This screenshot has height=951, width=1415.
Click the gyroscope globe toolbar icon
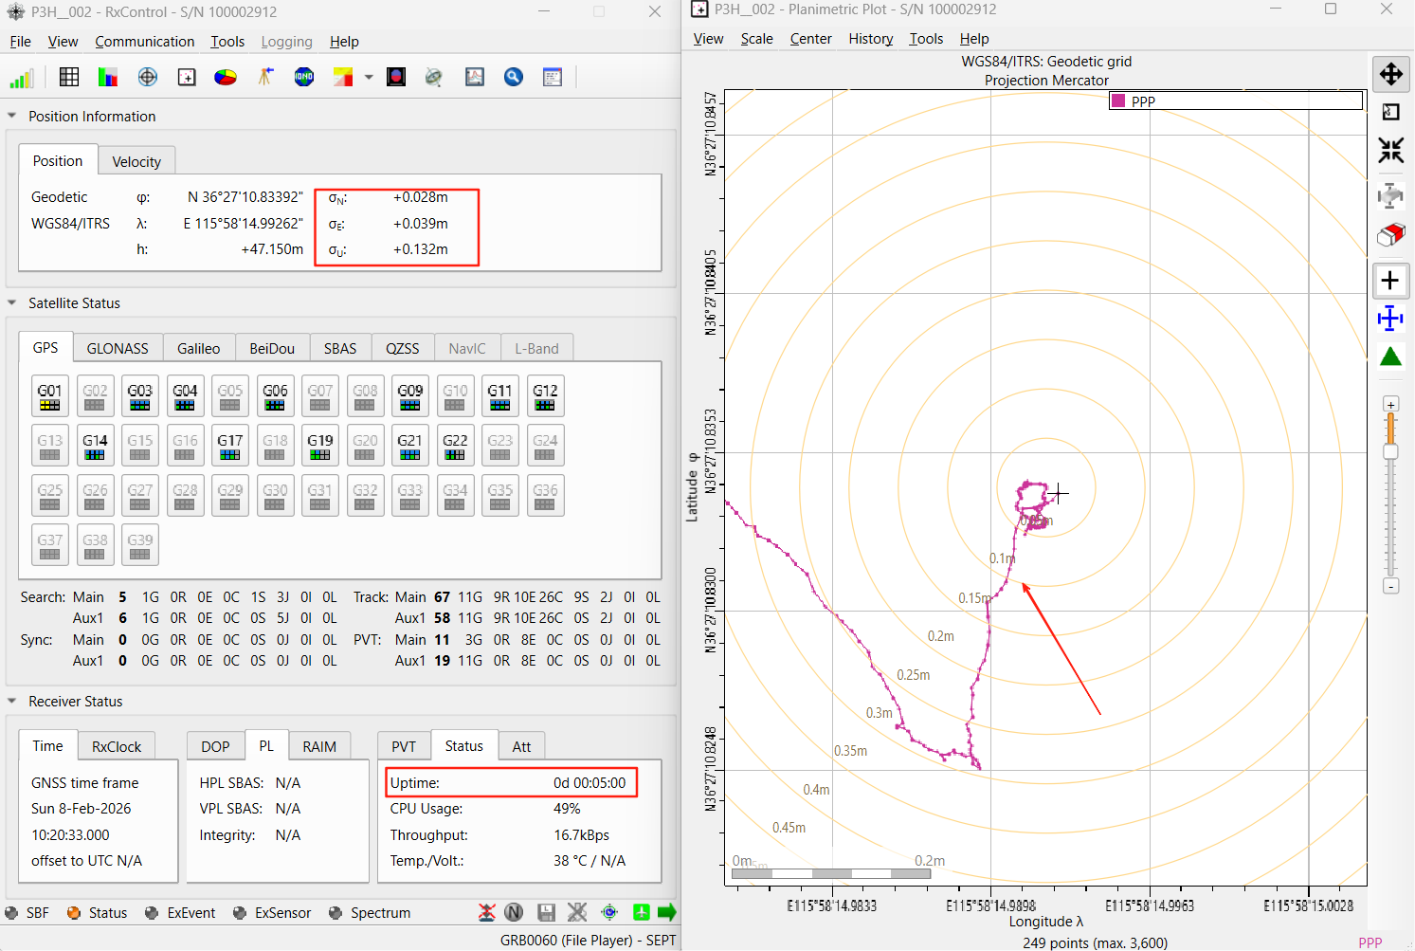pos(434,77)
